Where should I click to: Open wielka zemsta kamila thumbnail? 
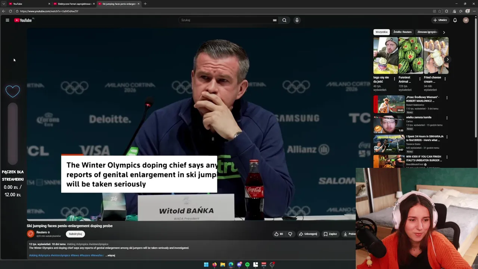[389, 124]
